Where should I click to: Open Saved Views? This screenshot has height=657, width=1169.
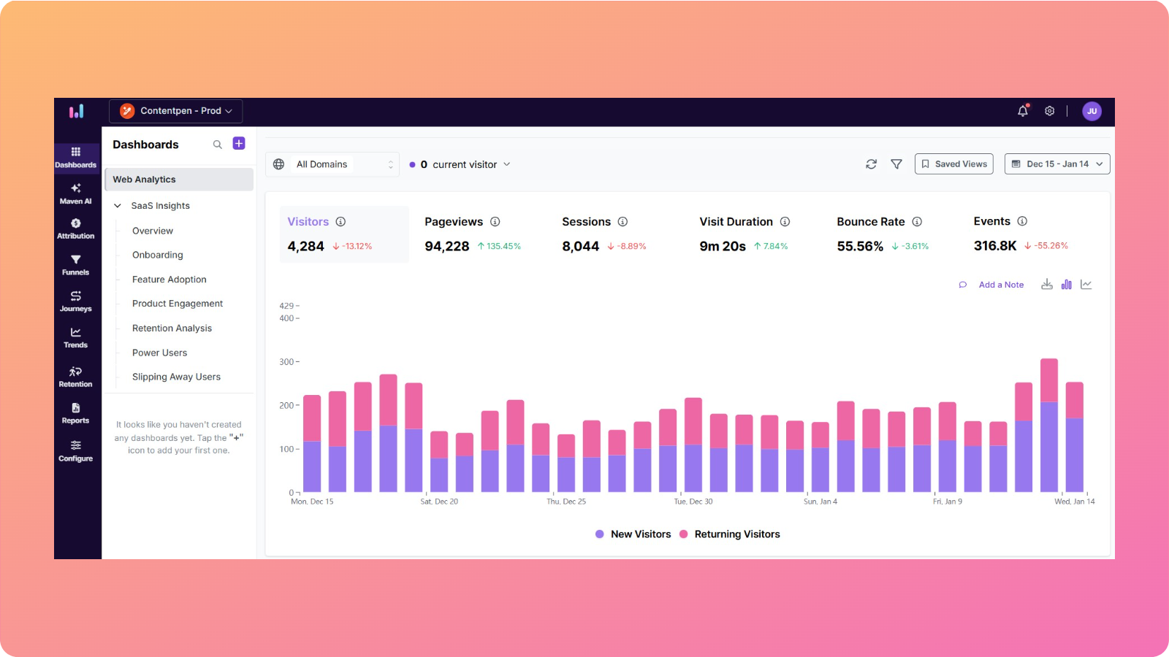pyautogui.click(x=953, y=164)
